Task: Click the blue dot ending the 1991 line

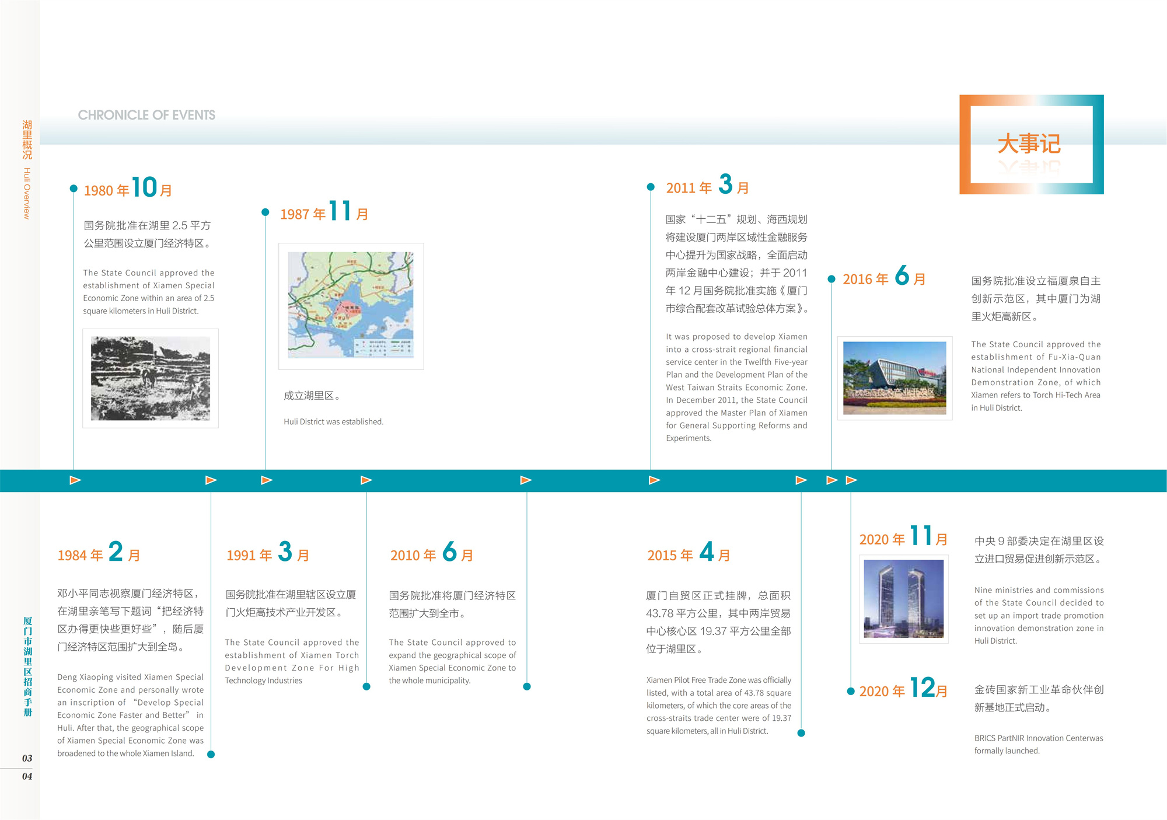Action: point(366,686)
